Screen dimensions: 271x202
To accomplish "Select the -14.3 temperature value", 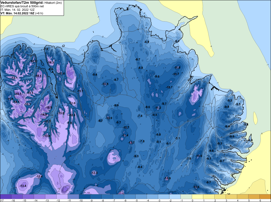I will (51, 62).
